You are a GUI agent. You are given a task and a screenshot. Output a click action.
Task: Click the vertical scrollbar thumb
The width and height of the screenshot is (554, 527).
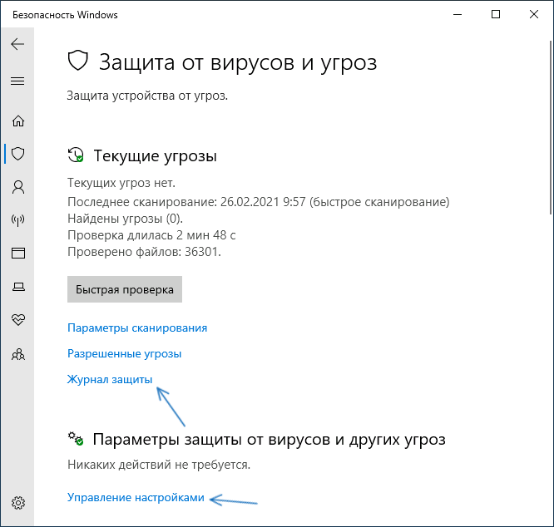click(551, 127)
